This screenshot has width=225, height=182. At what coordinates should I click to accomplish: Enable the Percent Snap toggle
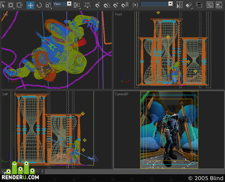(116, 5)
